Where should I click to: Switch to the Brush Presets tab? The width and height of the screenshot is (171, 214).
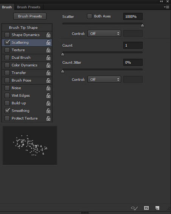coord(29,7)
